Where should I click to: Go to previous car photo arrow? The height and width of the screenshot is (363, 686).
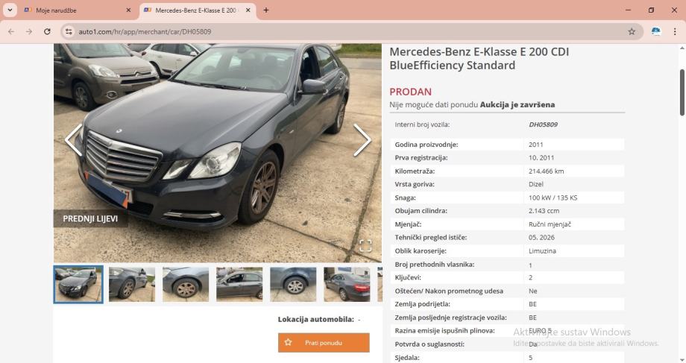click(x=74, y=140)
